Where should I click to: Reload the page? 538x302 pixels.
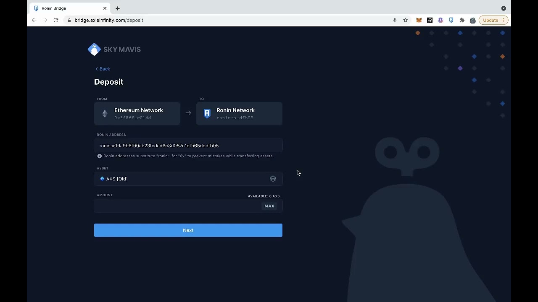tap(56, 20)
